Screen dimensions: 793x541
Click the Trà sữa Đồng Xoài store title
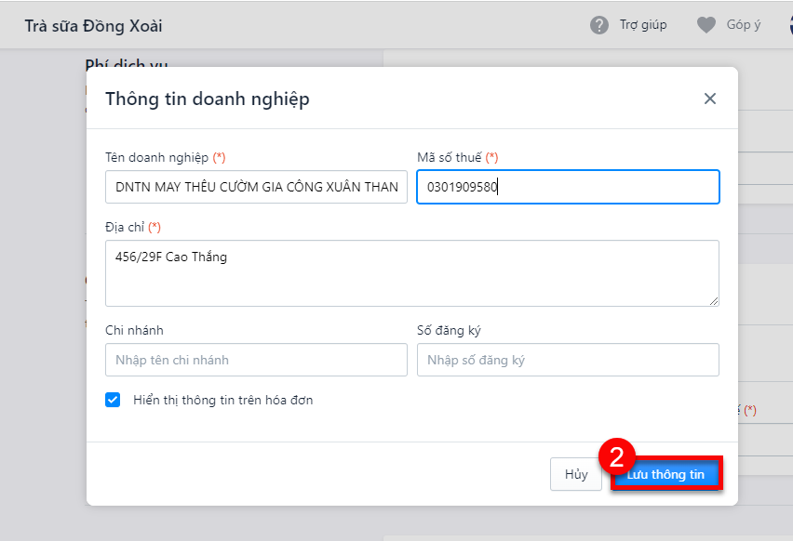pos(94,26)
